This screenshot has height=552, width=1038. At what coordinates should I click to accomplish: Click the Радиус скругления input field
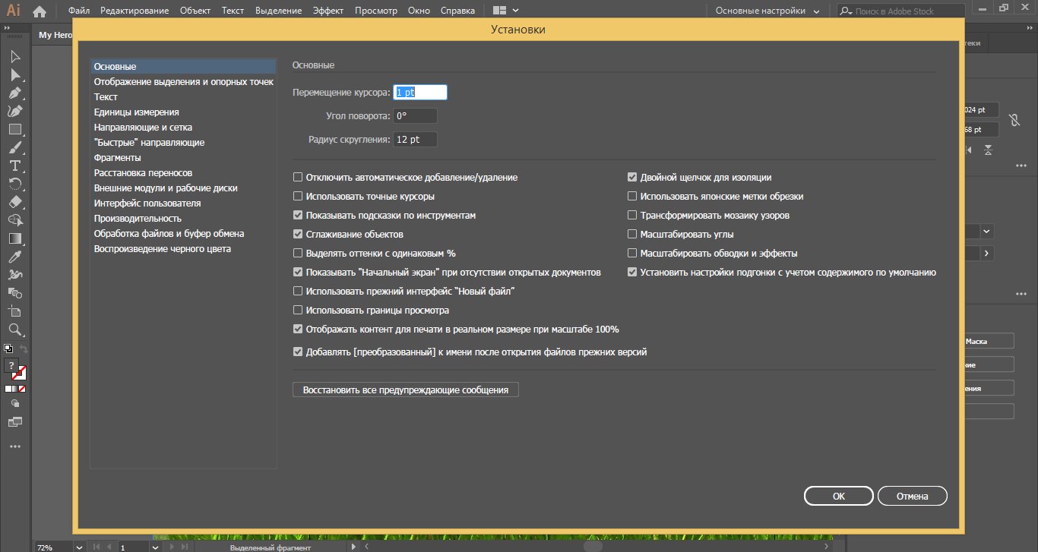click(x=415, y=140)
